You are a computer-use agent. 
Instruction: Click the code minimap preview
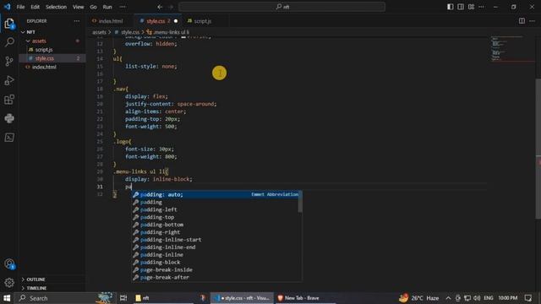pyautogui.click(x=512, y=49)
